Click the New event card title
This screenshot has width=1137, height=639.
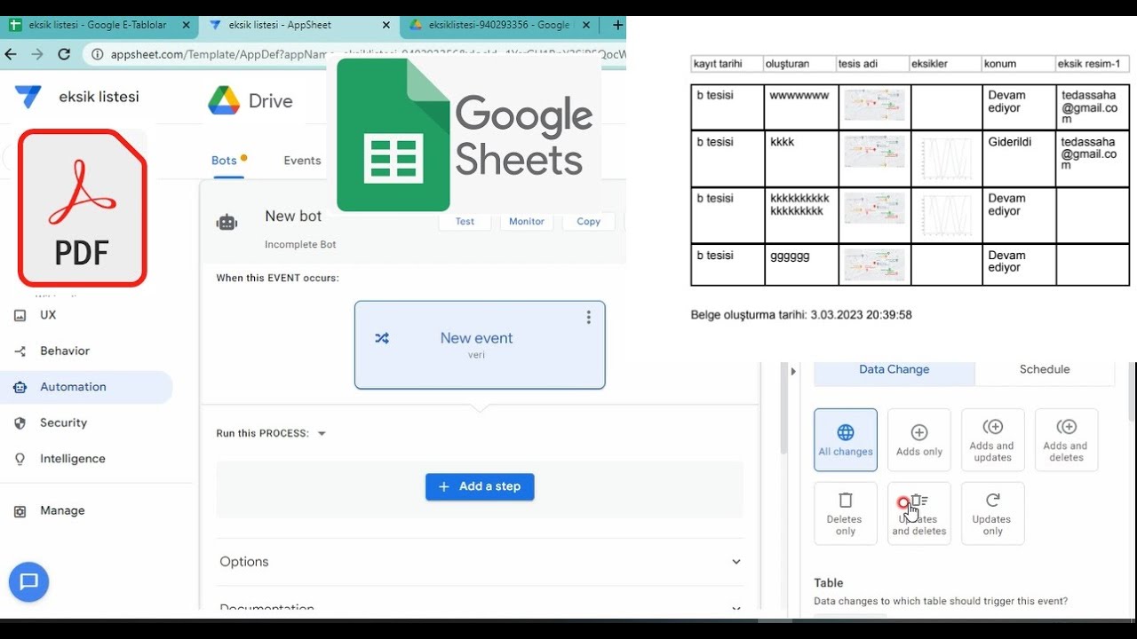(x=477, y=338)
